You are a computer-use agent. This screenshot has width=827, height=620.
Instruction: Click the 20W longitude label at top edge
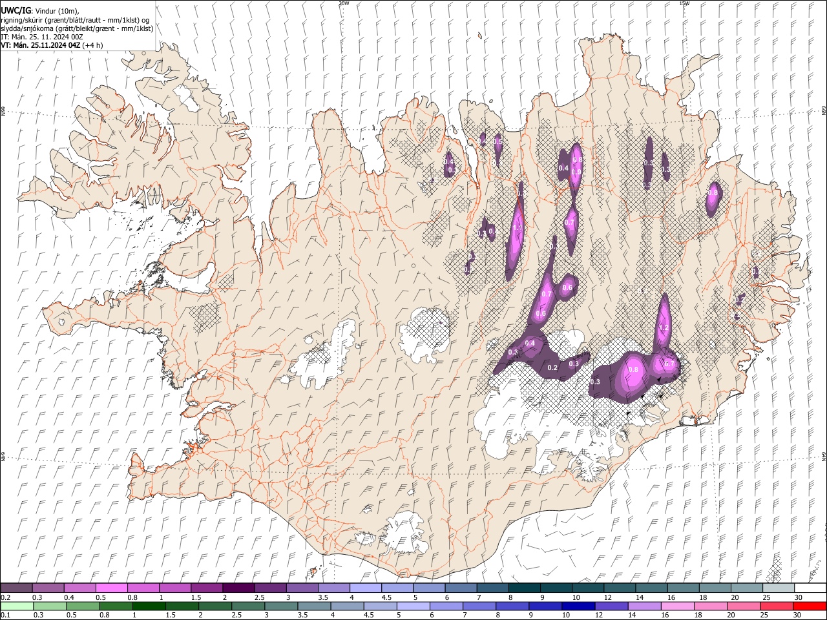click(x=344, y=3)
